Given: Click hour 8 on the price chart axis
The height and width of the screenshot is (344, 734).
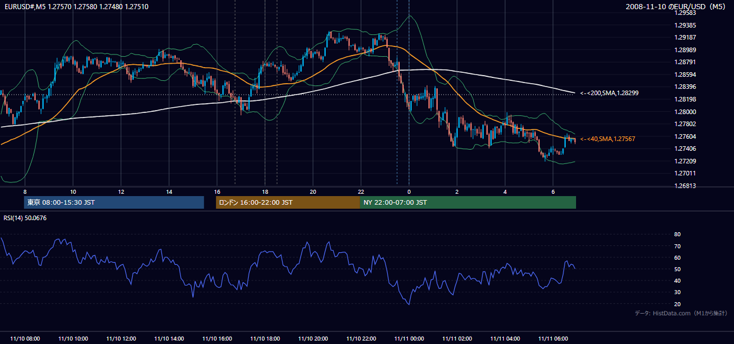Looking at the screenshot, I should pyautogui.click(x=25, y=191).
